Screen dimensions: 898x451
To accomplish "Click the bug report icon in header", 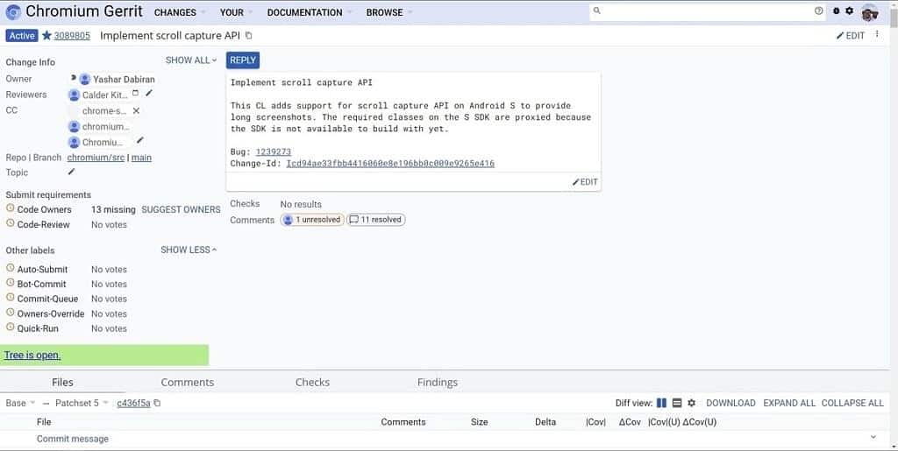I will point(836,11).
